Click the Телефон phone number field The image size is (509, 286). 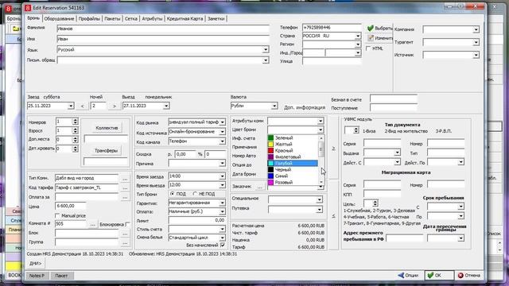[332, 28]
